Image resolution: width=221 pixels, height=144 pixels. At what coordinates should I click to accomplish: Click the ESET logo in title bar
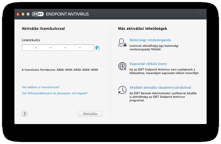click(x=38, y=14)
